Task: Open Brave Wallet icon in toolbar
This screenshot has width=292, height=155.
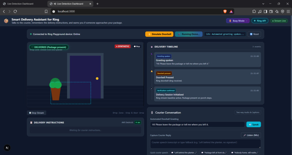Action: [x=271, y=11]
